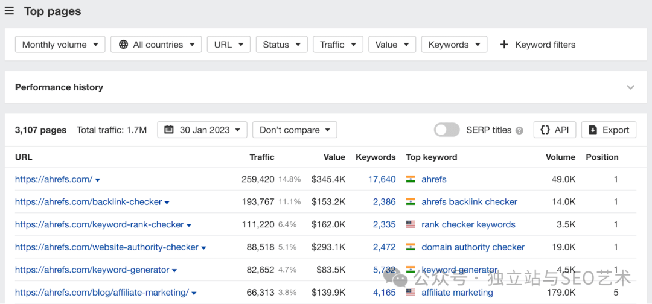Open the Value filter dropdown
Screen dimensions: 652x304
392,45
